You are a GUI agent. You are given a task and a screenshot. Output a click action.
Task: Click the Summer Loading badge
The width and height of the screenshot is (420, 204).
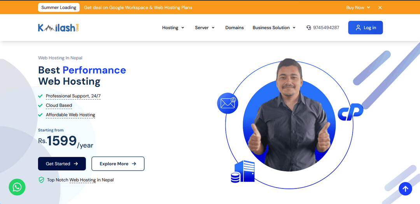(59, 7)
